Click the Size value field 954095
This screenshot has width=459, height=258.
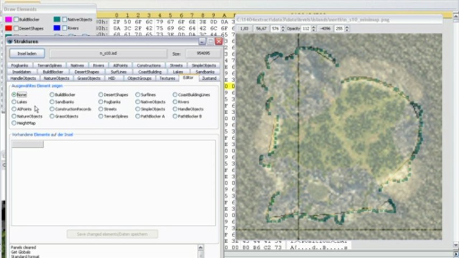pos(203,53)
